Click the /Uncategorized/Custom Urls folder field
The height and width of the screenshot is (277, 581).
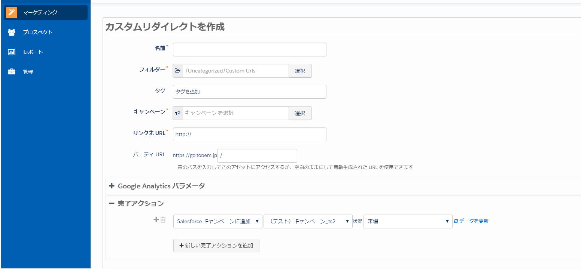[235, 71]
